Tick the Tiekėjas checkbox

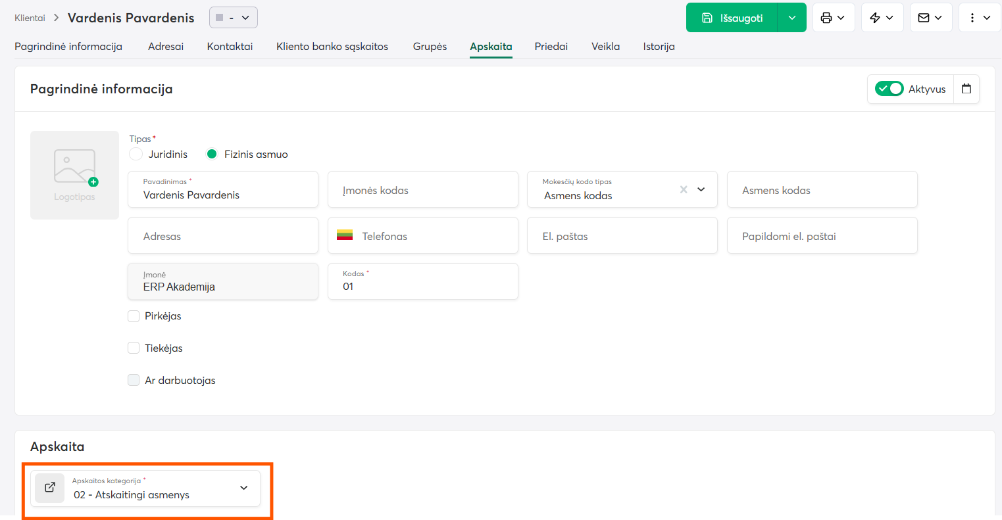tap(134, 348)
